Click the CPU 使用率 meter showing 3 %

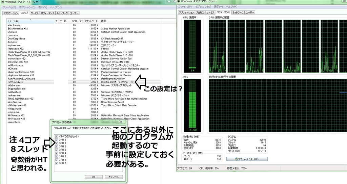[x=192, y=46]
